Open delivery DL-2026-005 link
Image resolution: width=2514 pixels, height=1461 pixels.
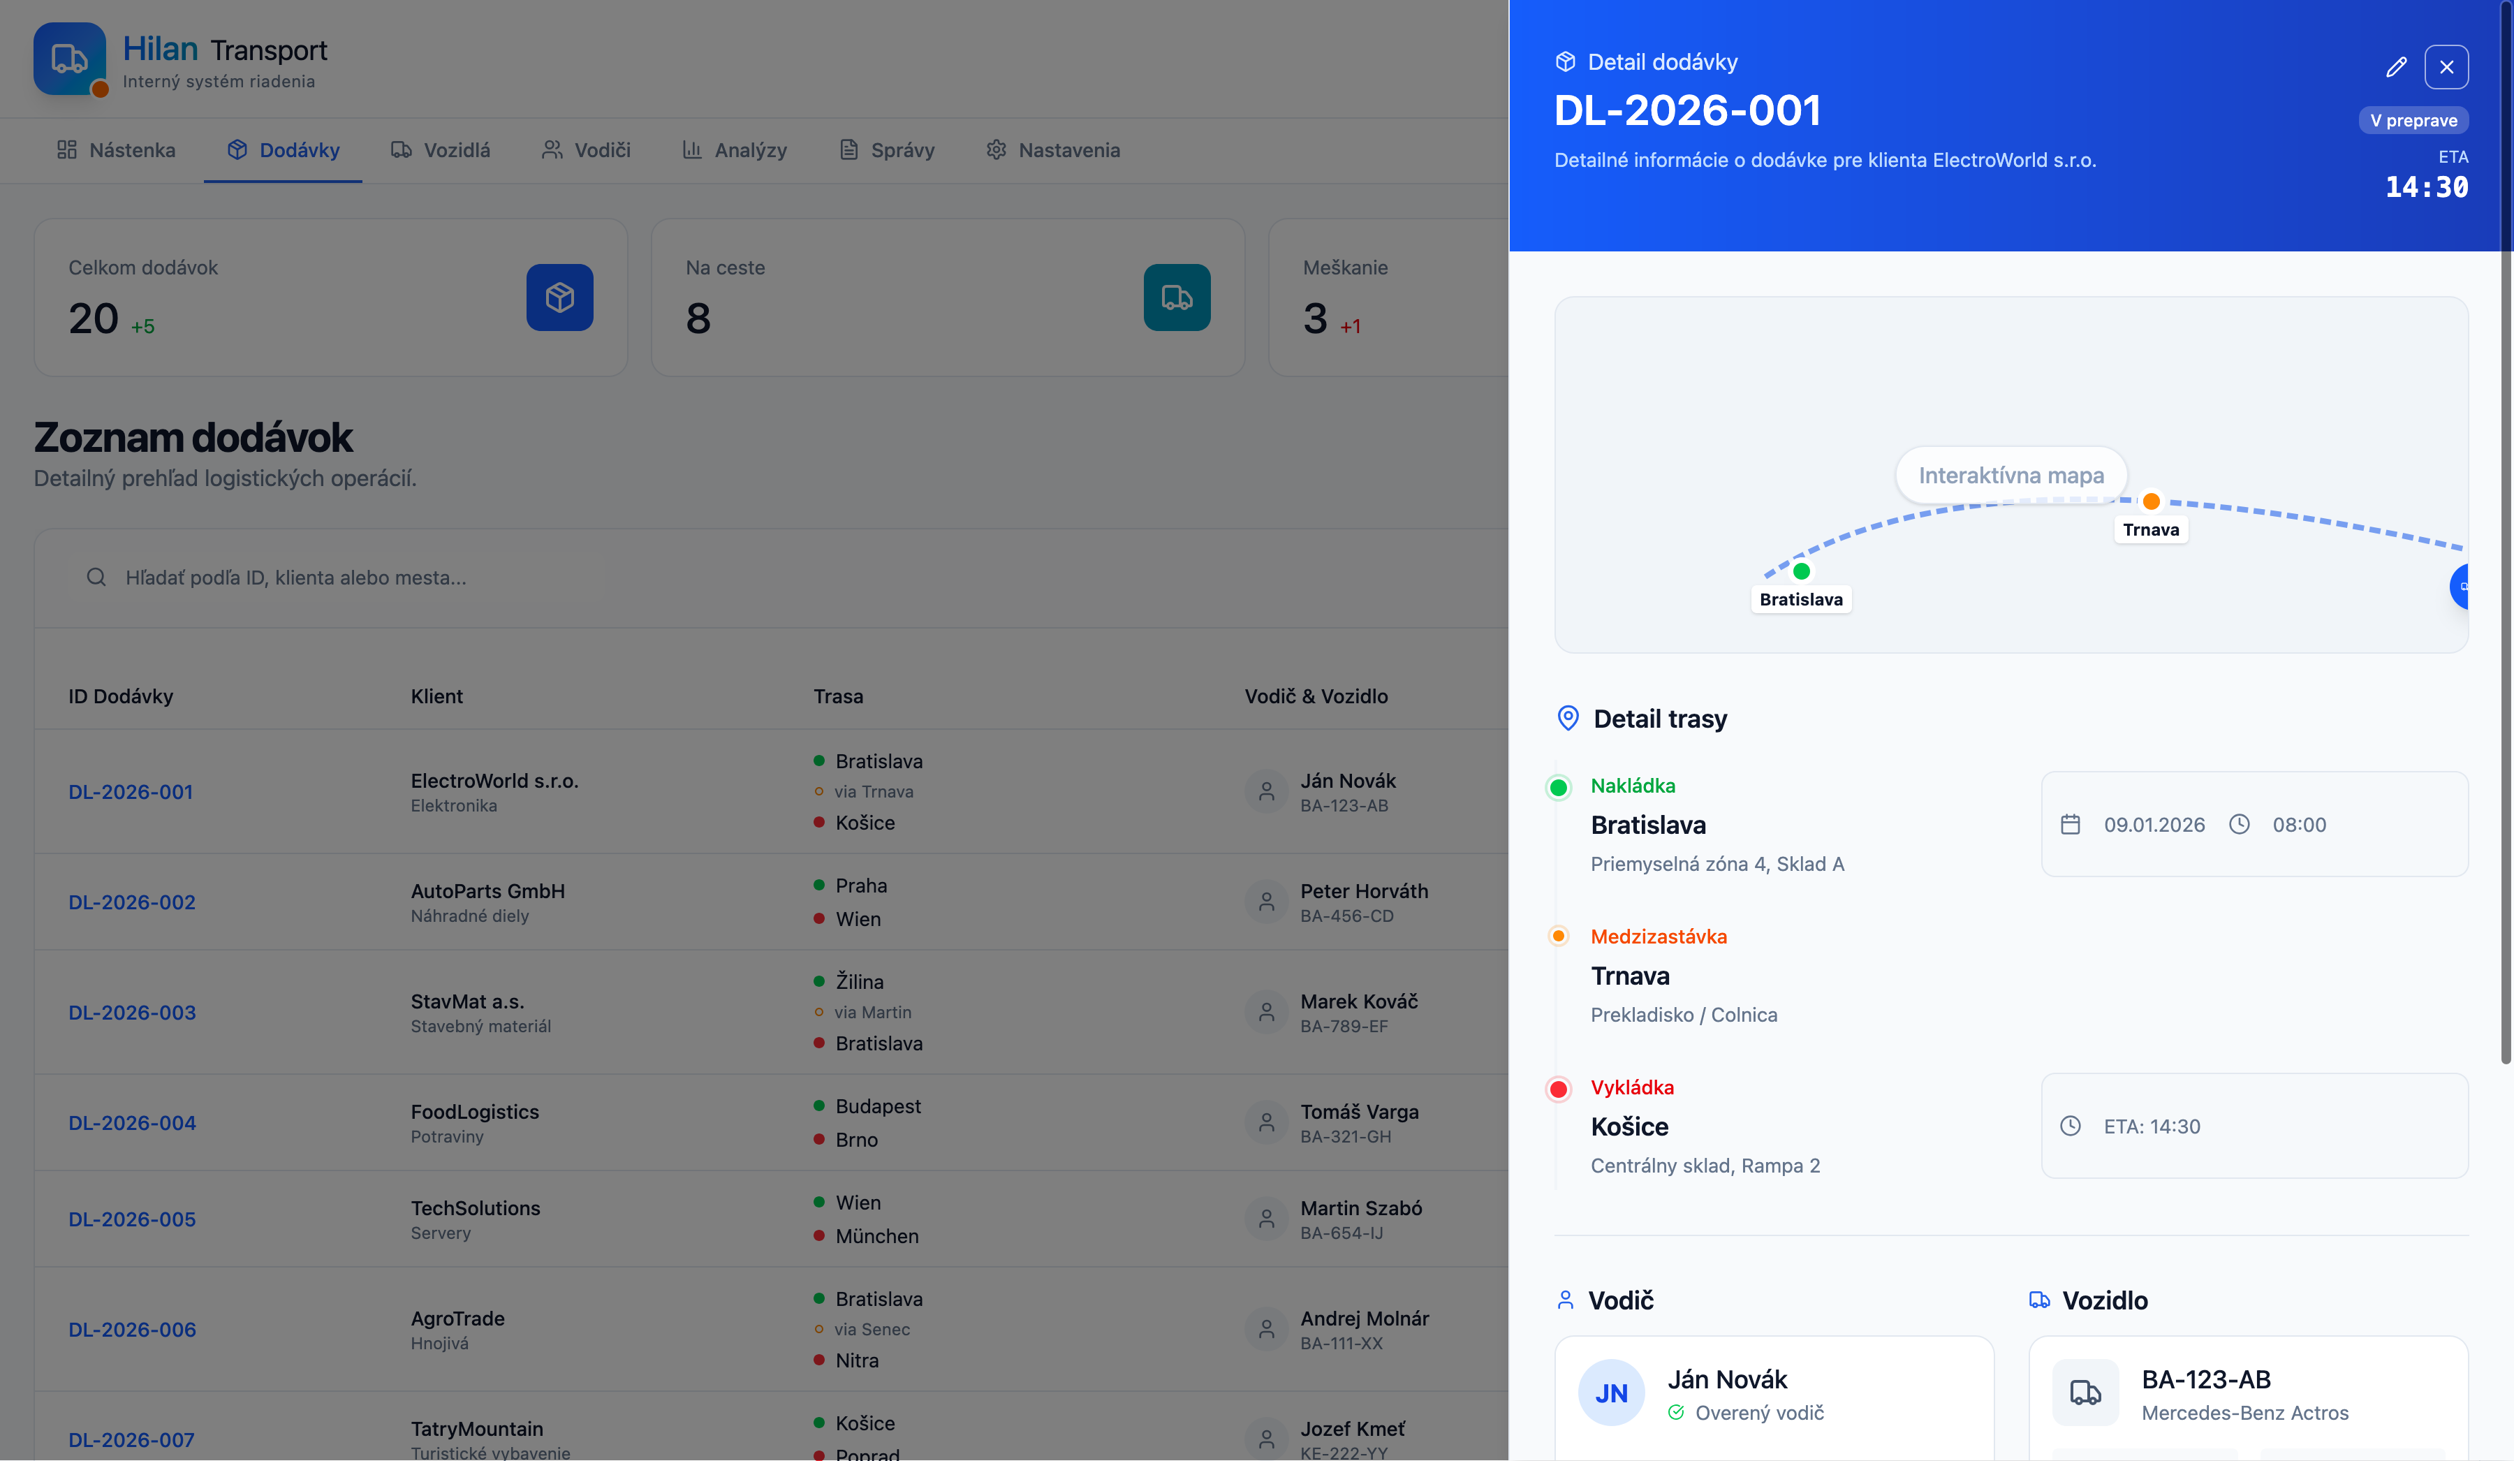[132, 1219]
